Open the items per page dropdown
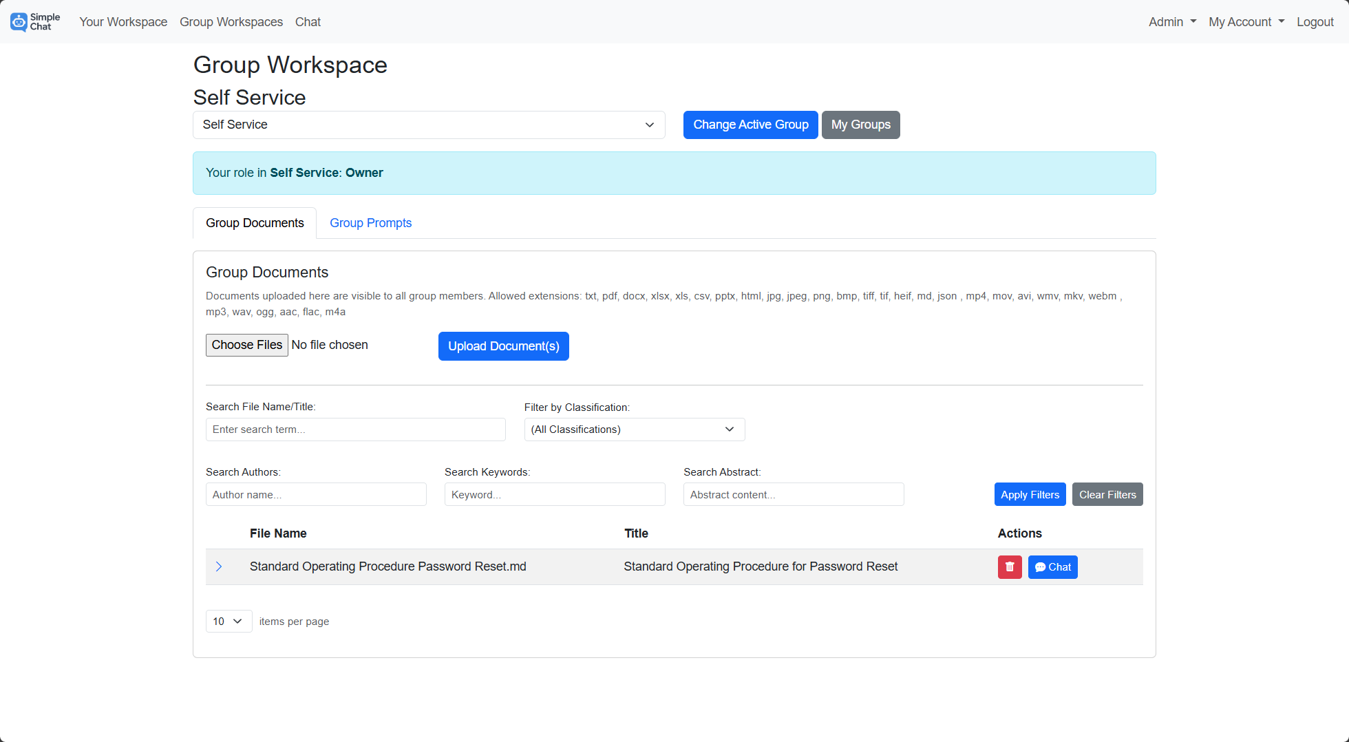1349x742 pixels. point(228,621)
